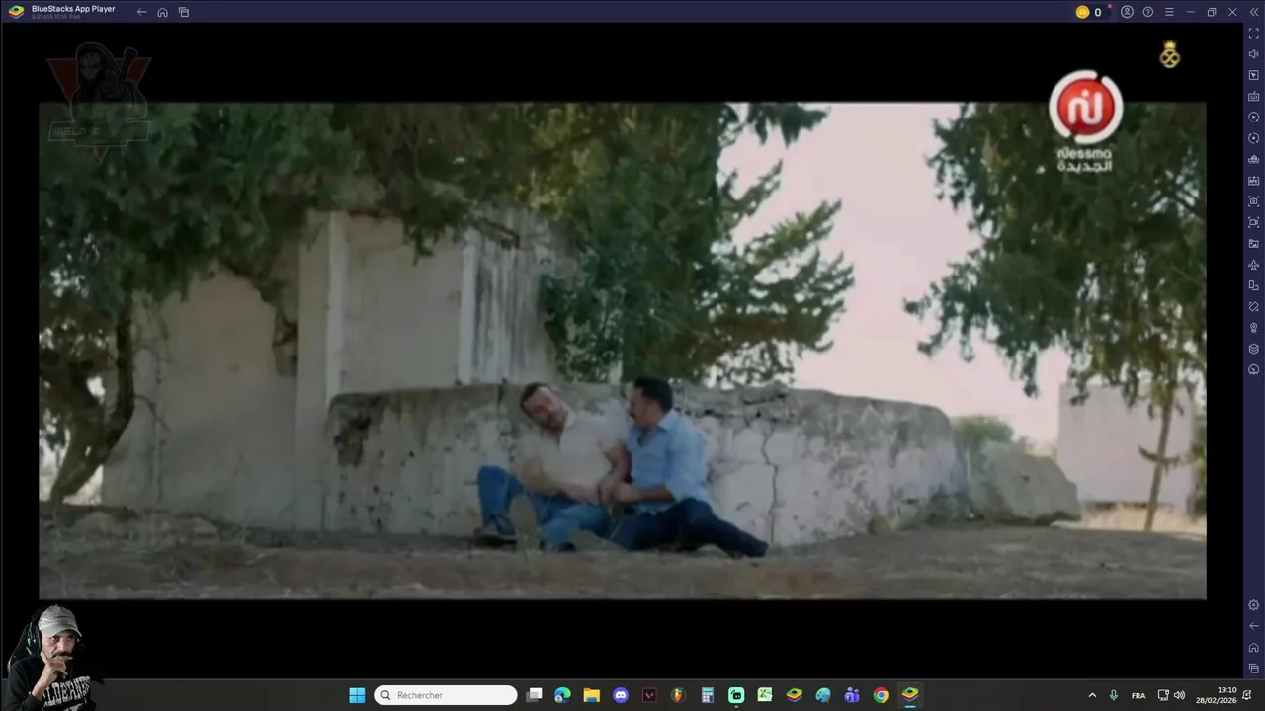Open BlueStacks settings gear in sidebar

point(1253,605)
